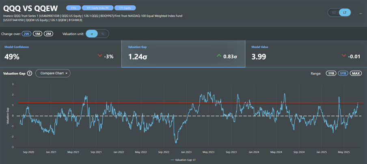Click the 49% model confidence value
This screenshot has width=367, height=164.
tap(12, 57)
